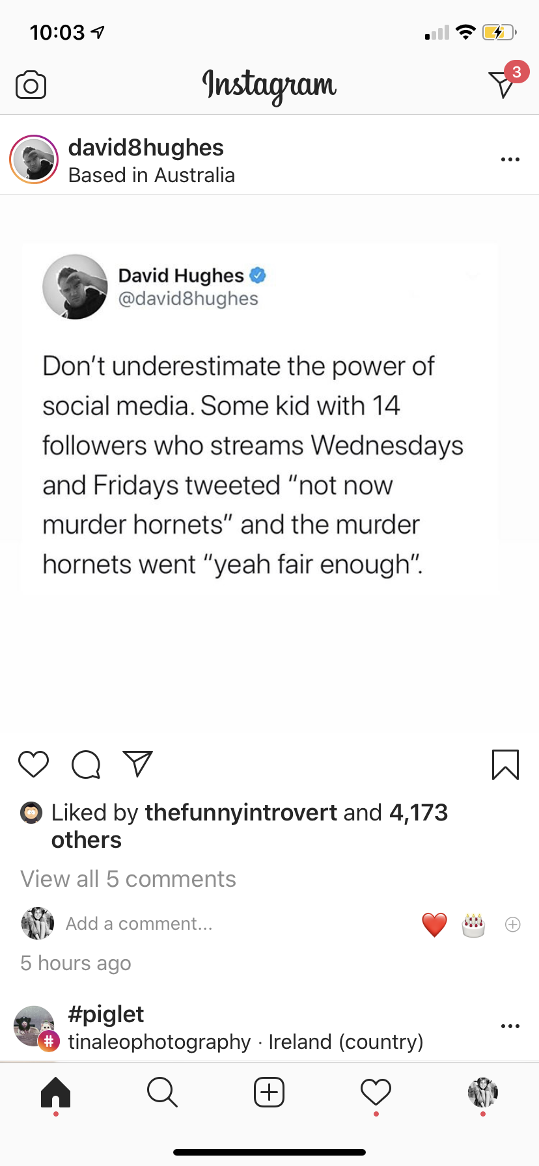React with the red heart emoji
539x1166 pixels.
coord(434,925)
